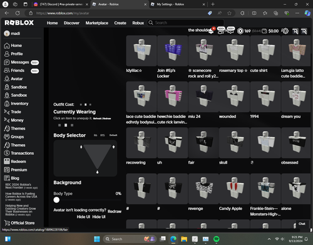Select the revenge shirt thumbnail
Screen dimensions: 313x245
pyautogui.click(x=203, y=189)
